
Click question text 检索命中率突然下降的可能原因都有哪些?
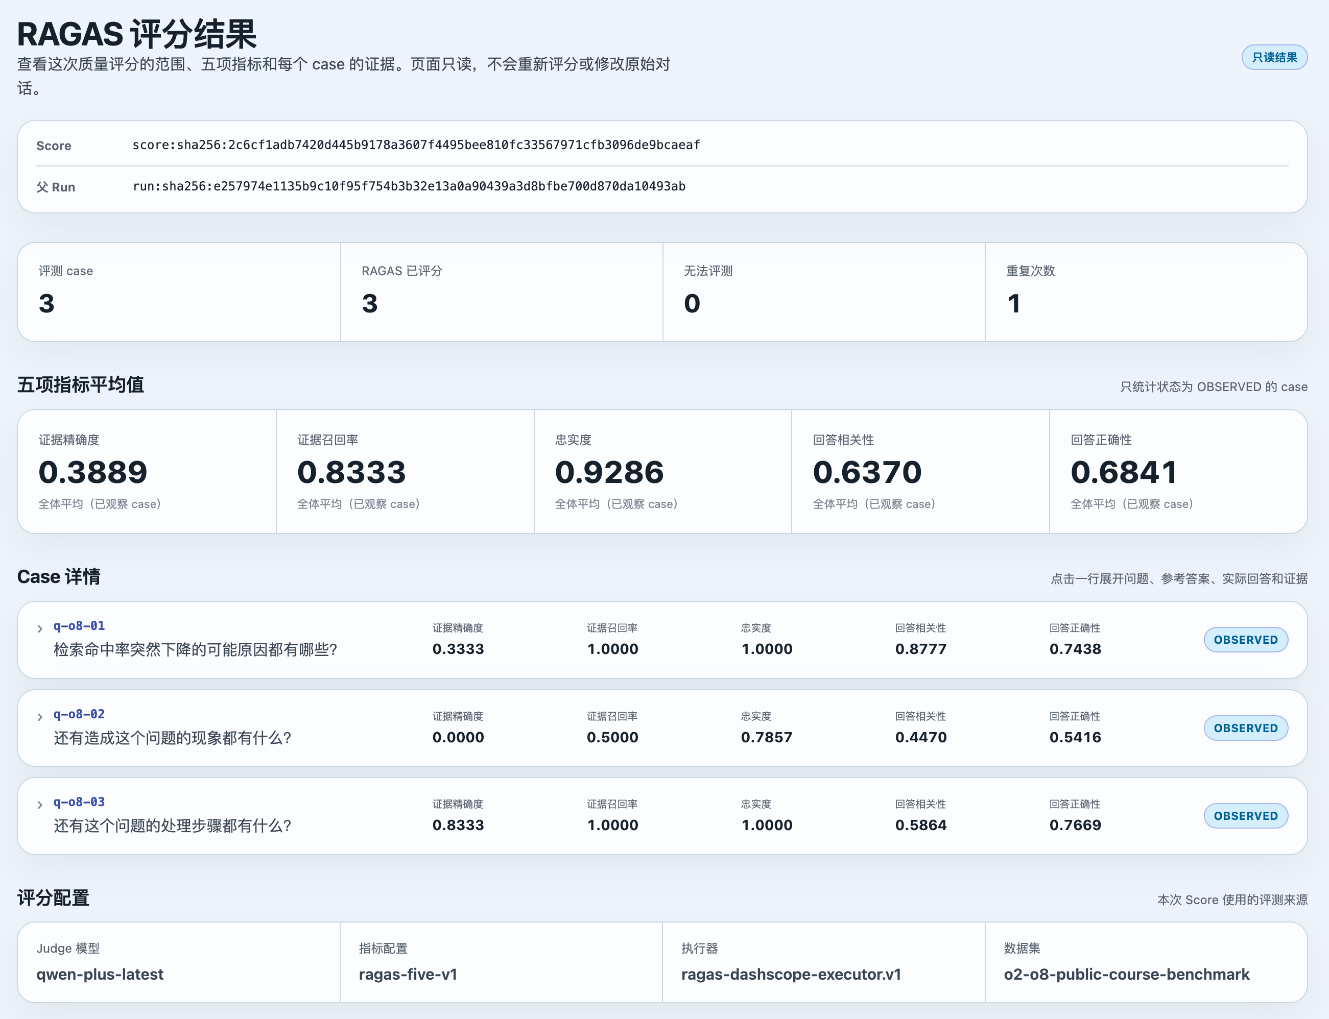[196, 649]
